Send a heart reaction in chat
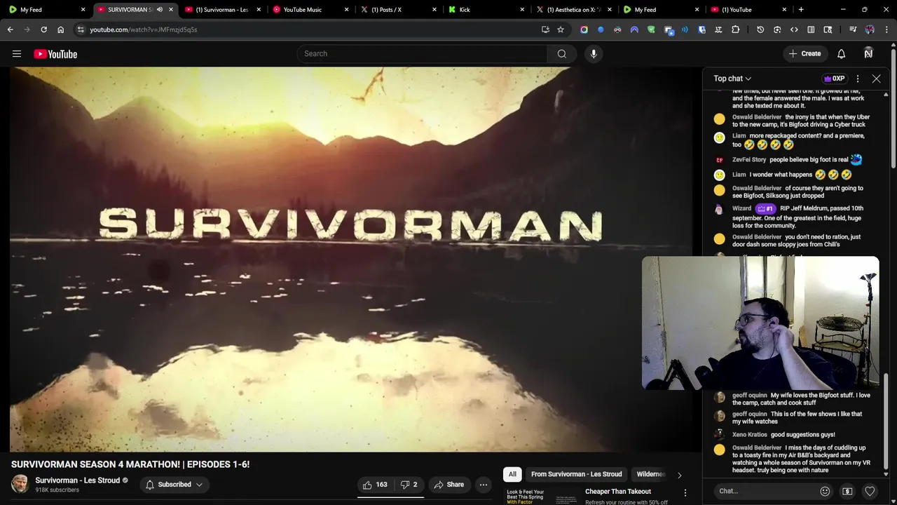This screenshot has height=505, width=897. [870, 491]
